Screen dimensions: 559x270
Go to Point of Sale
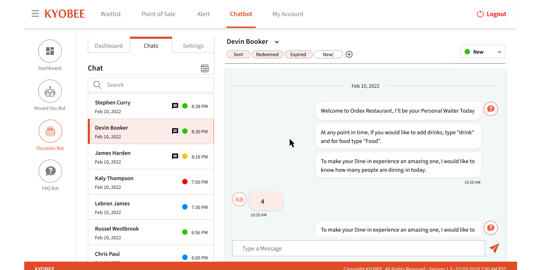coord(158,14)
